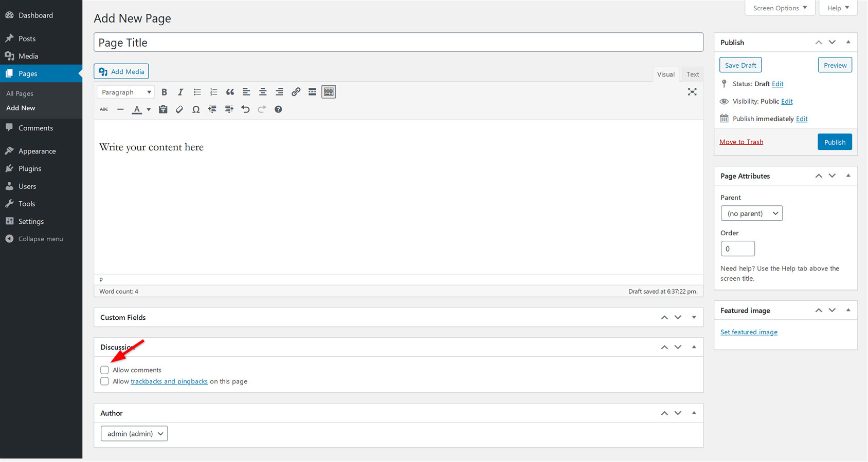Open the Paragraph style dropdown

pyautogui.click(x=125, y=92)
